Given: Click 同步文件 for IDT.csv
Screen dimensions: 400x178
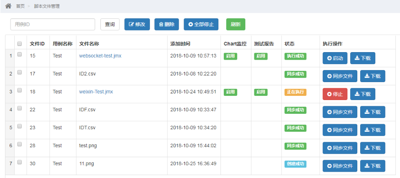Looking at the screenshot, I should tap(340, 130).
